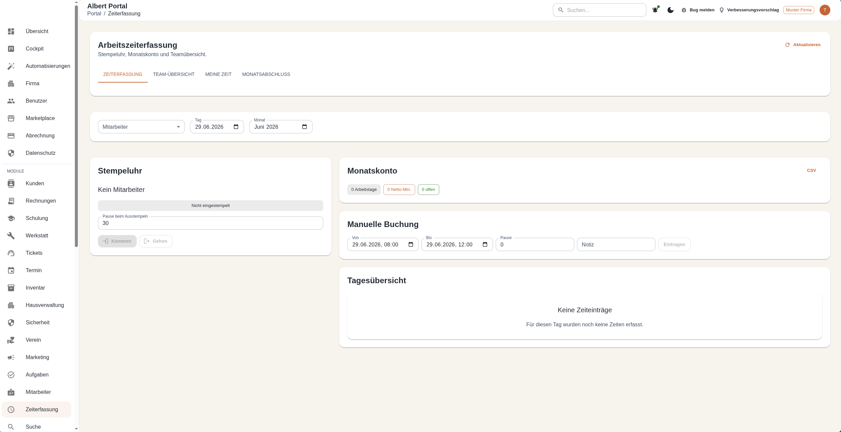This screenshot has width=841, height=432.
Task: Click the Kommen stamp-in button
Action: (117, 241)
